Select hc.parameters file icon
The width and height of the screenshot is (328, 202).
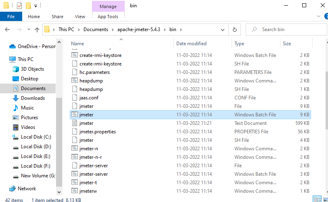[75, 72]
